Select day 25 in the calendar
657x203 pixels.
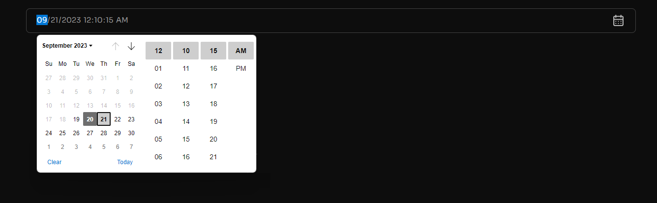click(62, 133)
